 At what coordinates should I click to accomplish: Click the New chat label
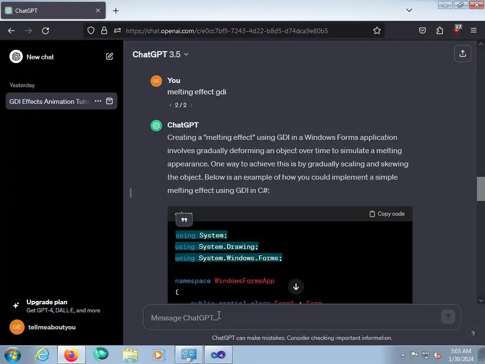pos(40,57)
